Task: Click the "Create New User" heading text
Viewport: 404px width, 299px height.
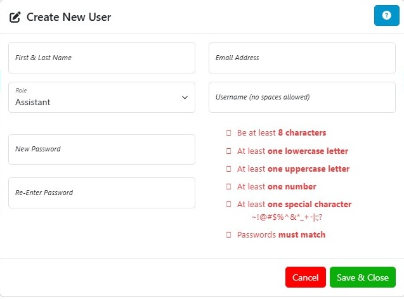Action: 68,17
